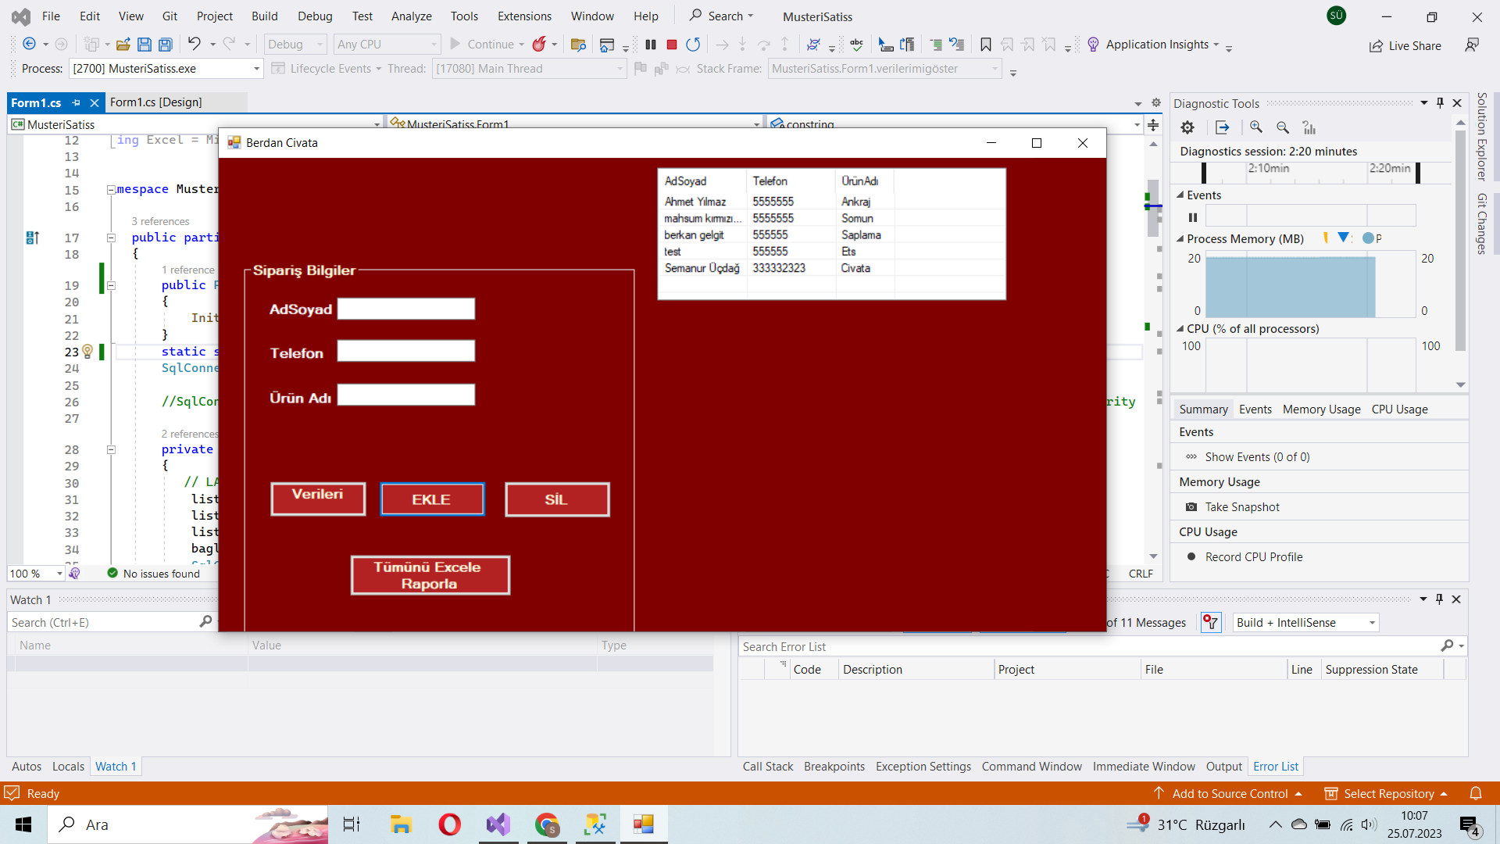Start a Live Share session

pos(1405,45)
